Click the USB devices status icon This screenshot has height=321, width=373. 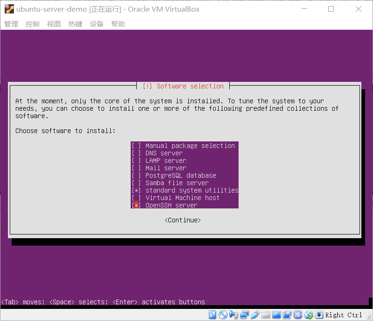(x=255, y=314)
